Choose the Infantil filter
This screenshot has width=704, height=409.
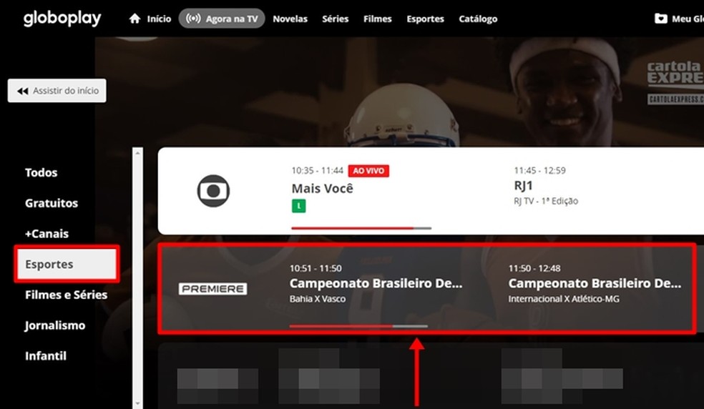(x=46, y=355)
